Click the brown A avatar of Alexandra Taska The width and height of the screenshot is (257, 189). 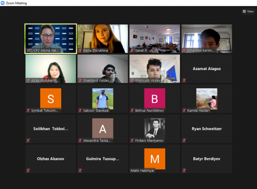pyautogui.click(x=103, y=128)
